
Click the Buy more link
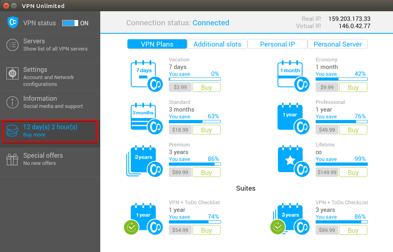[x=34, y=135]
